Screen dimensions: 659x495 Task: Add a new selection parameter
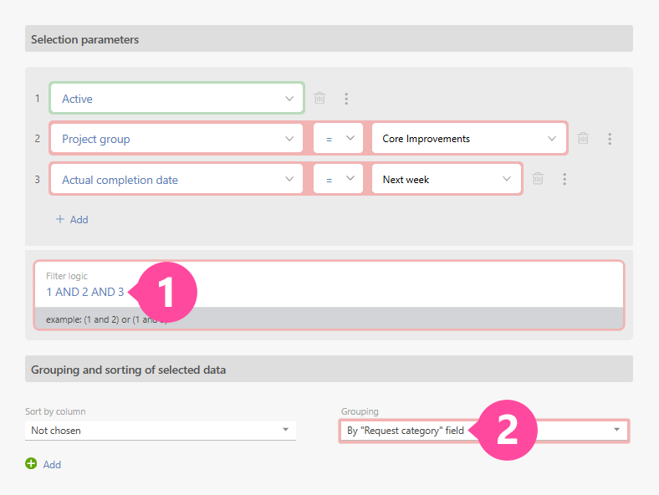[x=72, y=220]
